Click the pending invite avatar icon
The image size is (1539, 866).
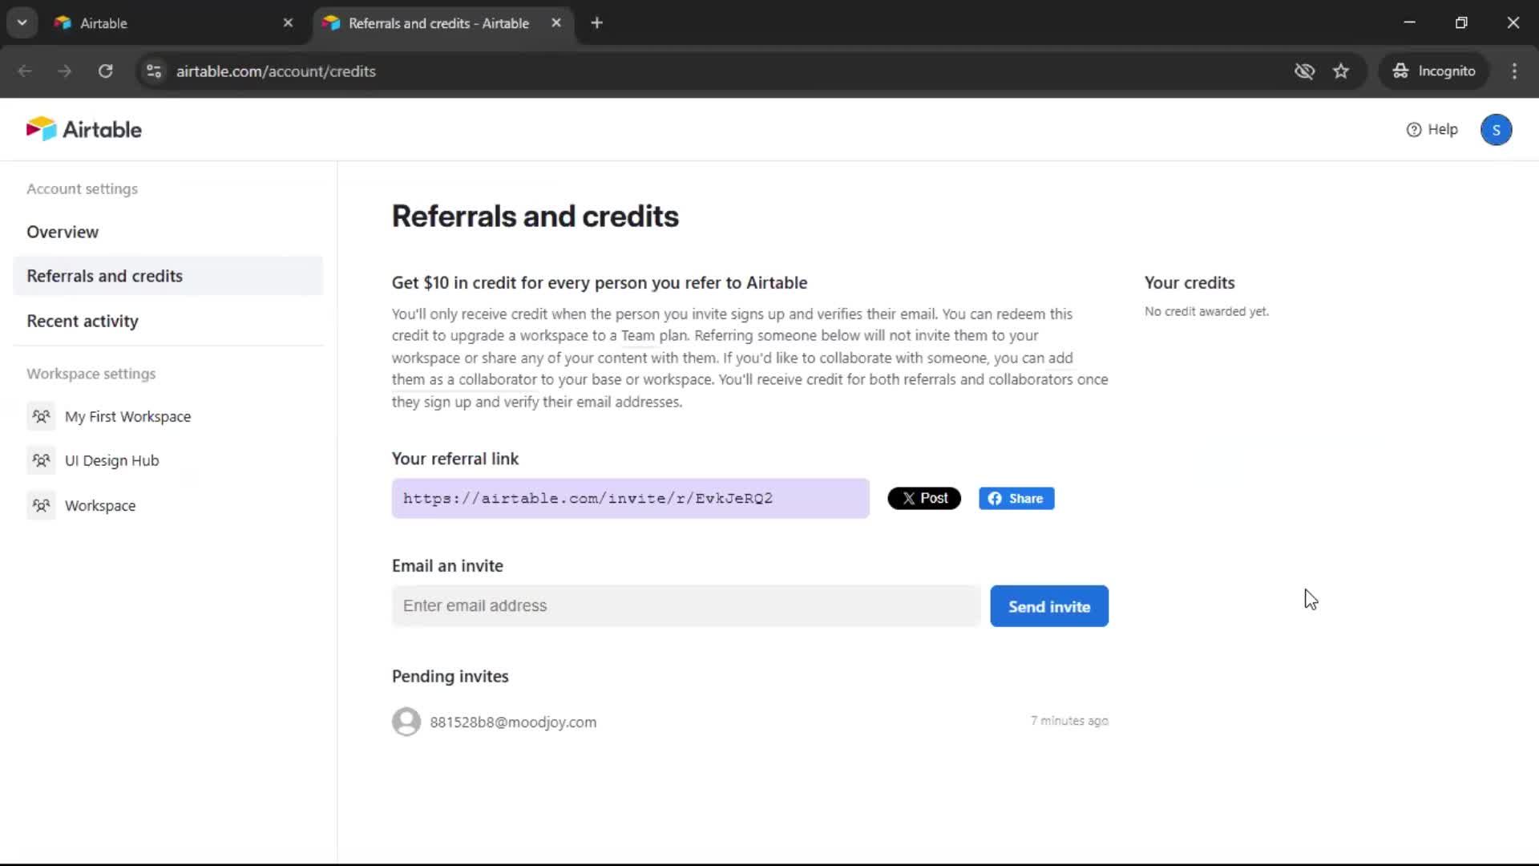(x=406, y=722)
